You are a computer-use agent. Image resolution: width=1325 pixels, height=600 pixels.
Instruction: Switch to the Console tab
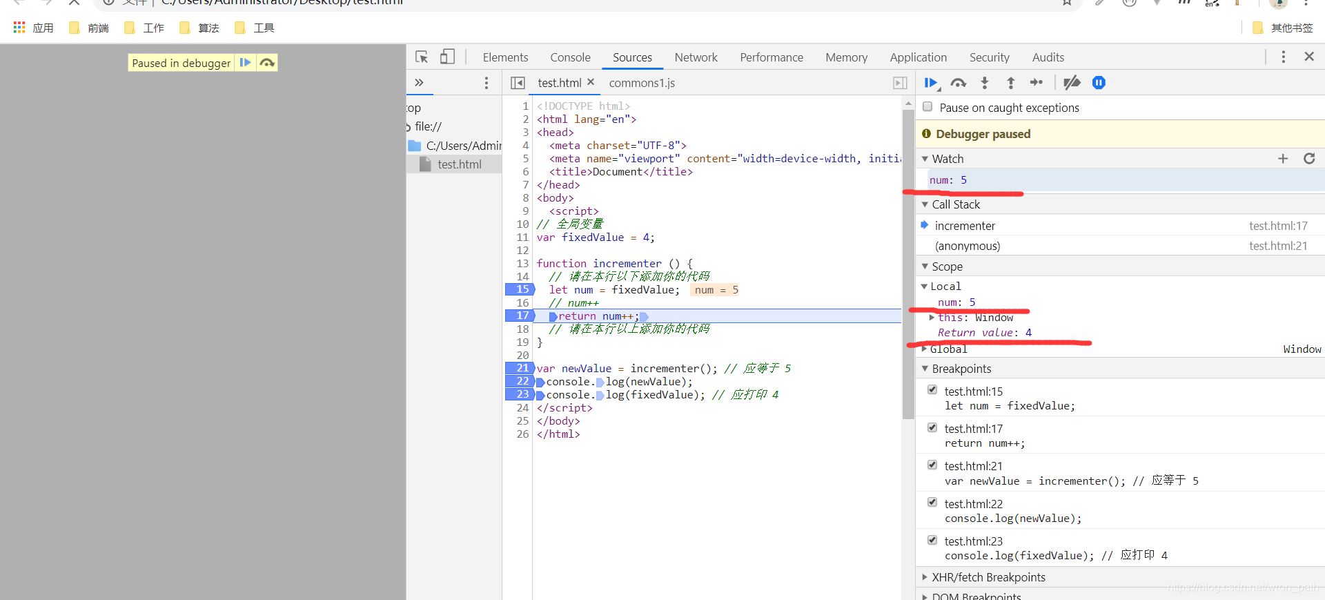(570, 57)
